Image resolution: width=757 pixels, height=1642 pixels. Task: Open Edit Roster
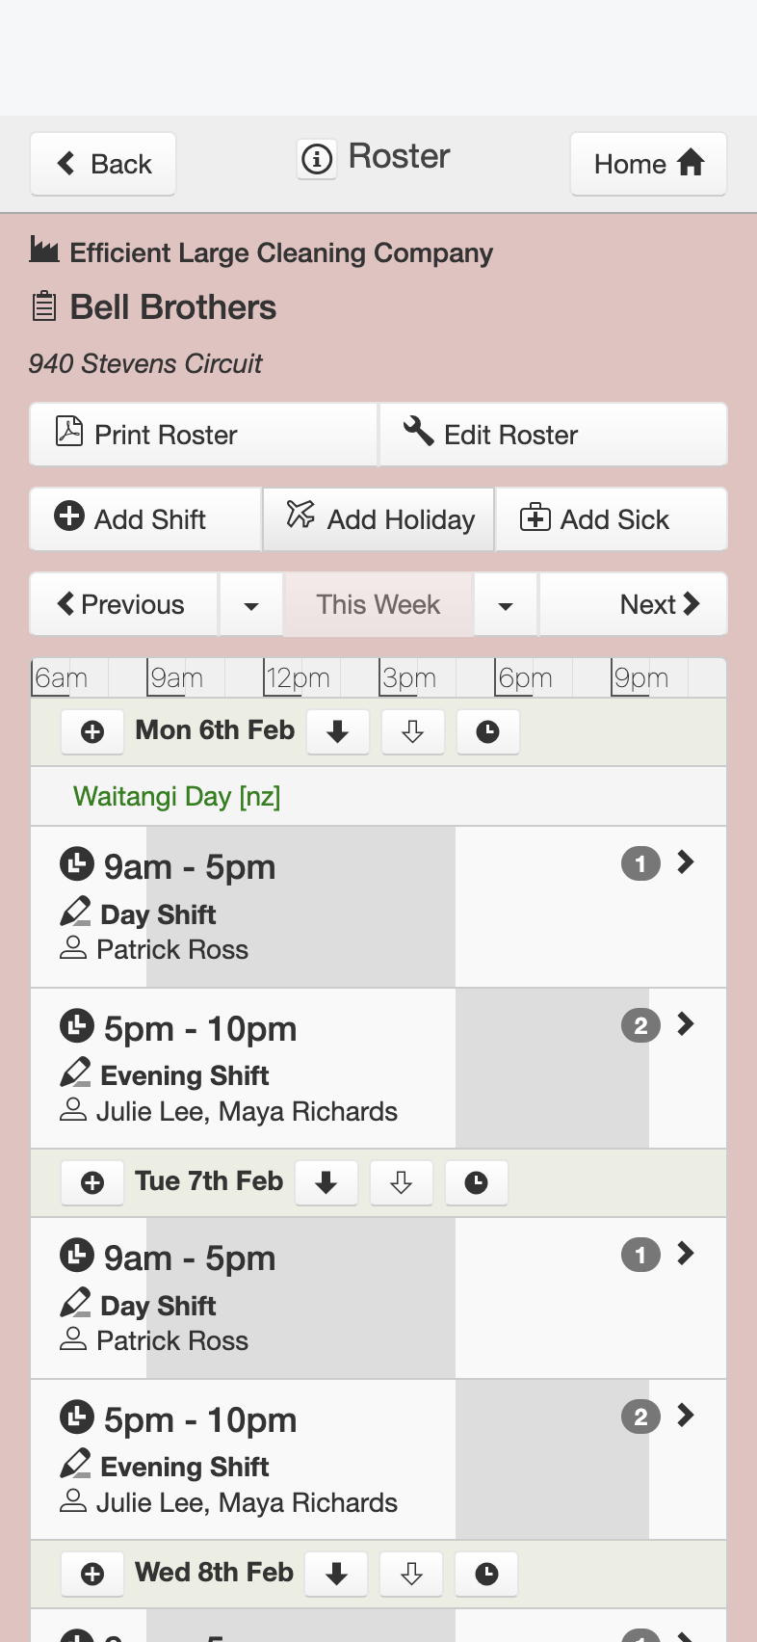pos(554,435)
